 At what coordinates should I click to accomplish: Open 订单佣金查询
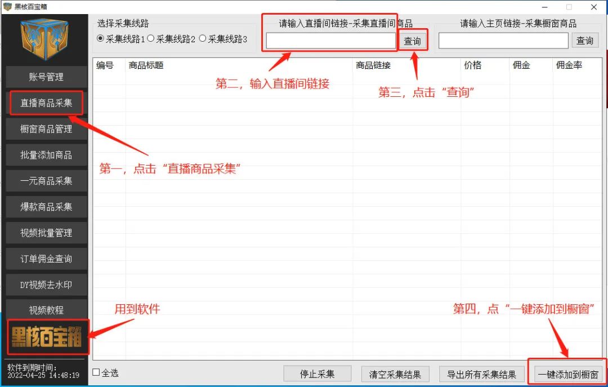click(46, 259)
